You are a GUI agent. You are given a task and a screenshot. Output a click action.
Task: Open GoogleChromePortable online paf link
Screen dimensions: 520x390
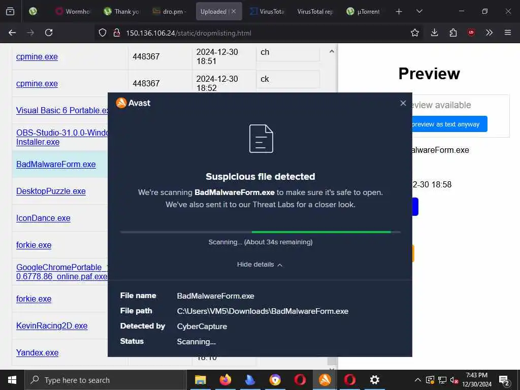click(62, 272)
